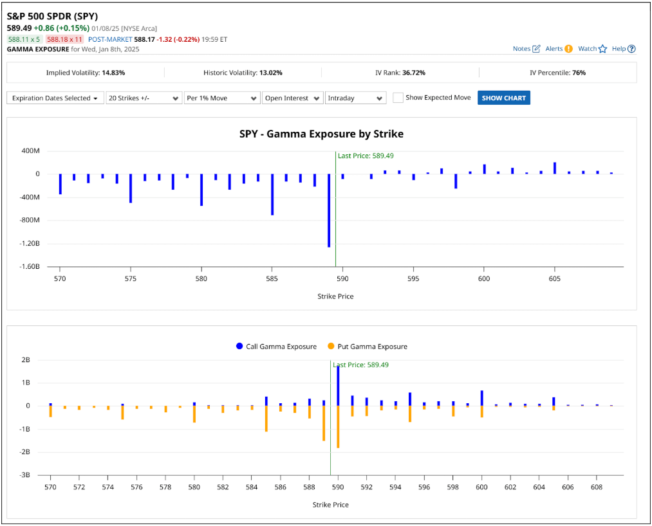Open the Per 1% Move dropdown
This screenshot has width=652, height=526.
click(x=221, y=98)
